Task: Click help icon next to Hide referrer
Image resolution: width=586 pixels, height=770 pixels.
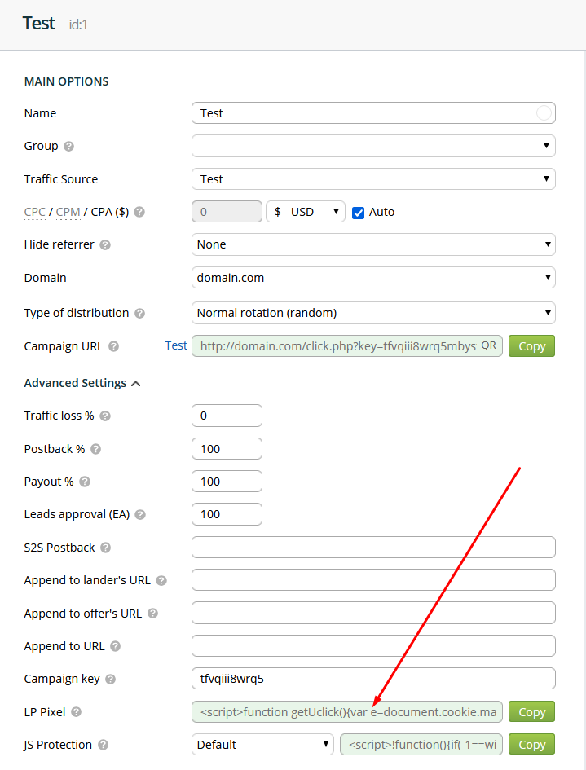Action: point(105,244)
